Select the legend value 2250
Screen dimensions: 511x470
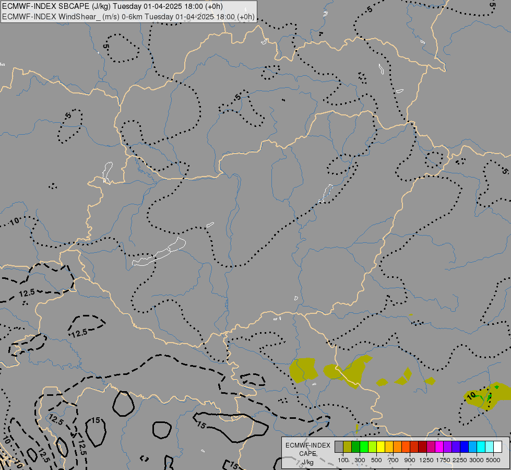click(x=460, y=460)
